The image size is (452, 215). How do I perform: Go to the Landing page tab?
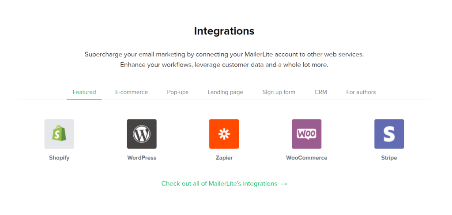225,93
